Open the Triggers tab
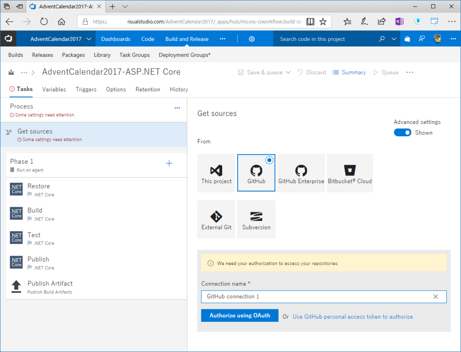The image size is (461, 352). 86,90
